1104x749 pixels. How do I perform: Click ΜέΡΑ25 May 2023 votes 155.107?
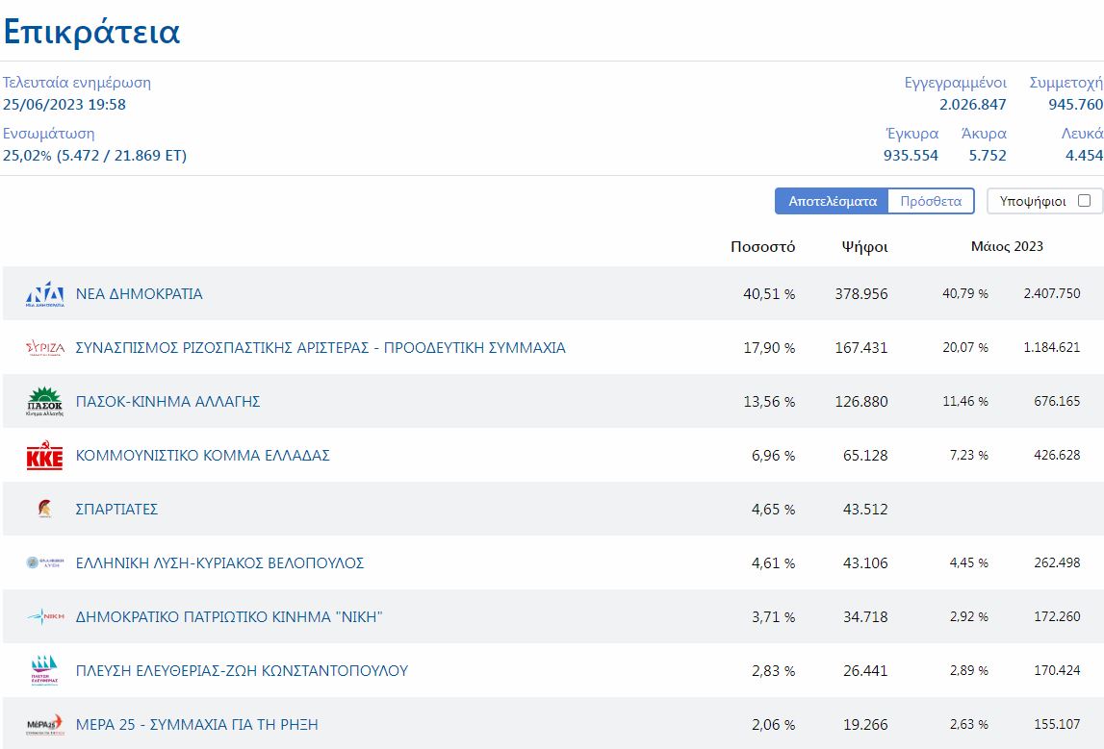1057,724
